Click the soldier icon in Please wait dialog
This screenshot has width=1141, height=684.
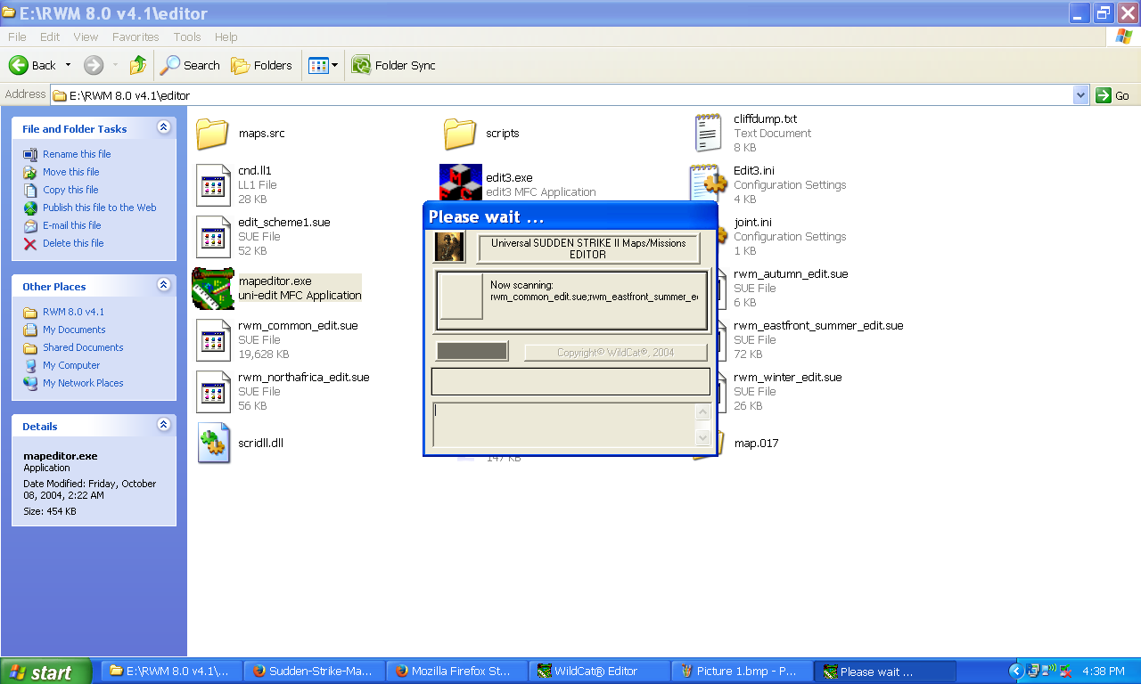click(x=449, y=247)
